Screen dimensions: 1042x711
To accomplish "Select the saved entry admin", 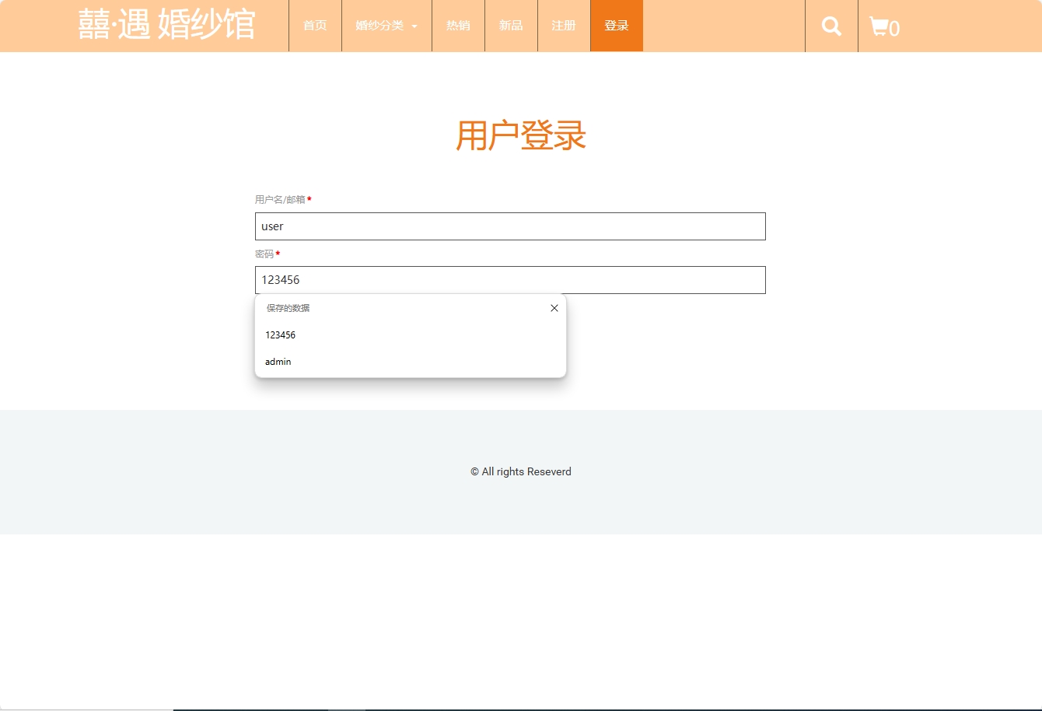I will coord(278,361).
